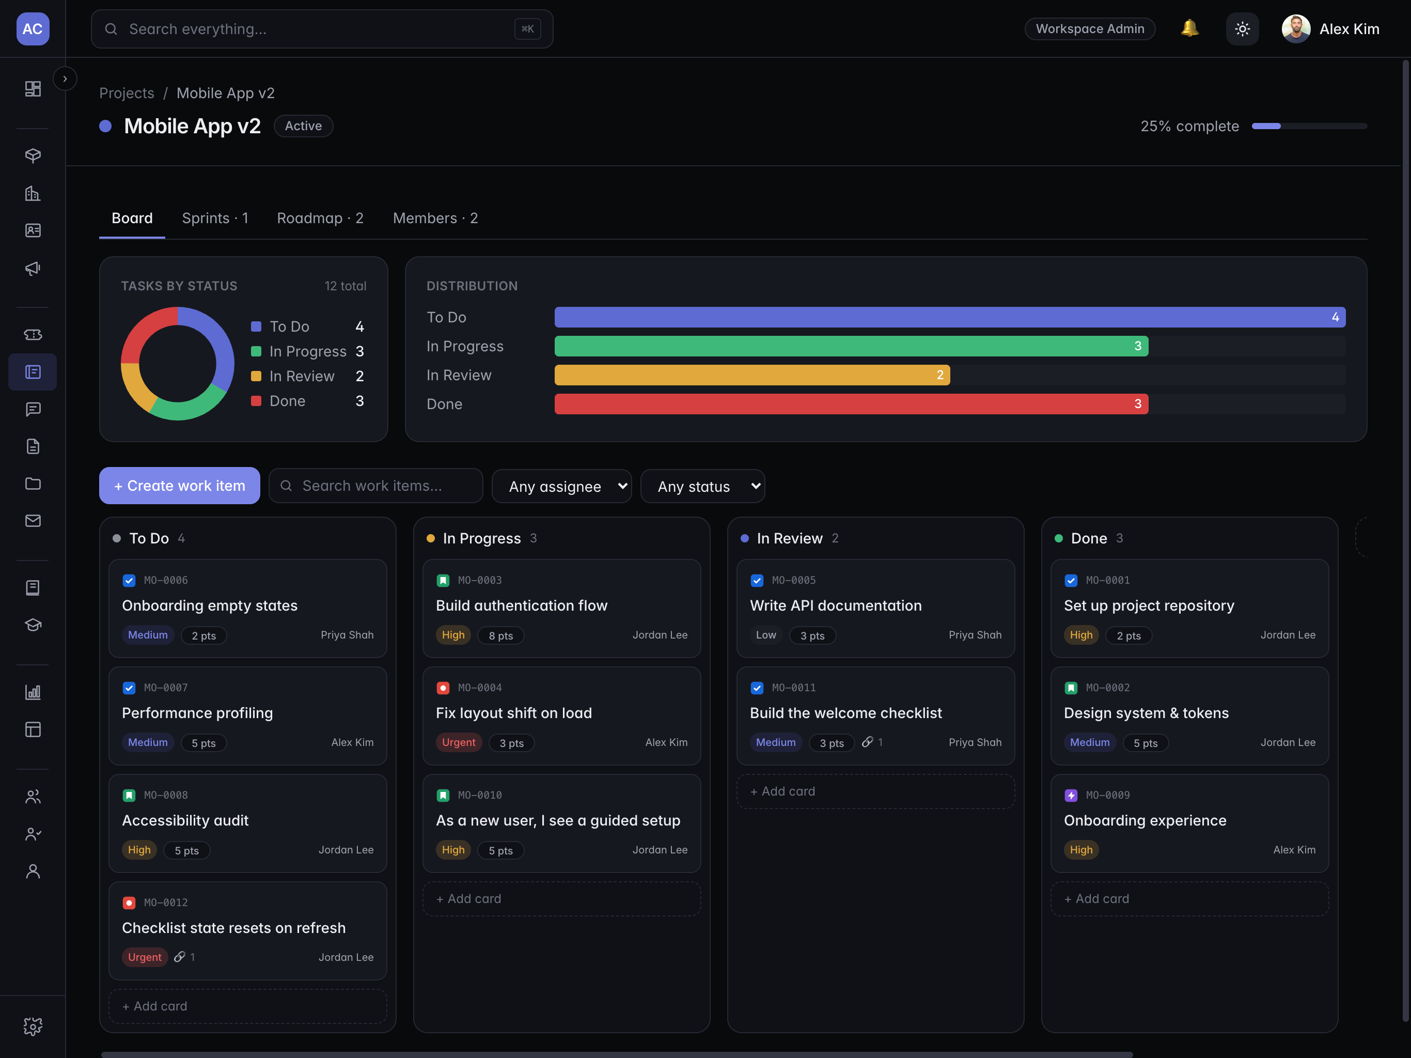Screen dimensions: 1411x1058
Task: Open the bar chart reports sidebar icon
Action: tap(33, 692)
